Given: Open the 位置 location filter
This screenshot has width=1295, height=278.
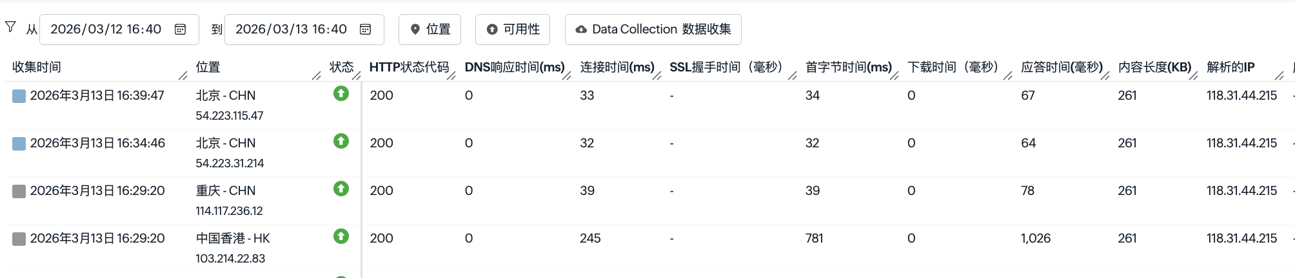Looking at the screenshot, I should point(430,30).
